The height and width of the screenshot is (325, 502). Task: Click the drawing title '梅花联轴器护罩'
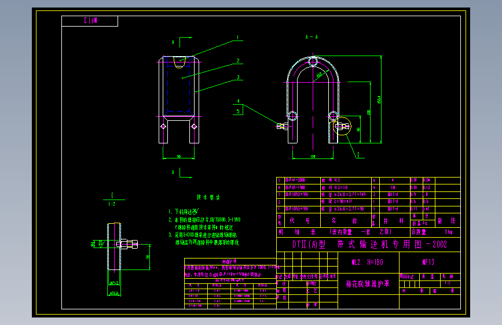[368, 284]
